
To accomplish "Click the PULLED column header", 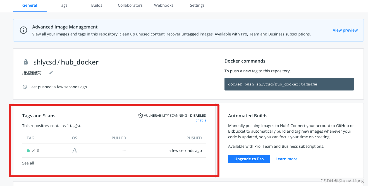I will (119, 138).
